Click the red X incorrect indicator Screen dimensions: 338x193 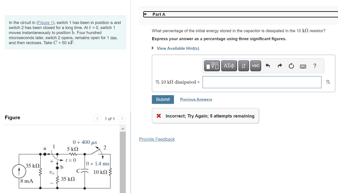point(159,116)
